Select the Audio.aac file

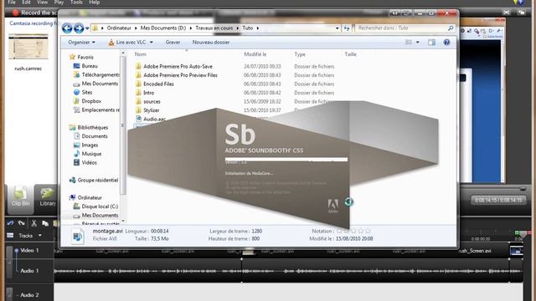(154, 119)
